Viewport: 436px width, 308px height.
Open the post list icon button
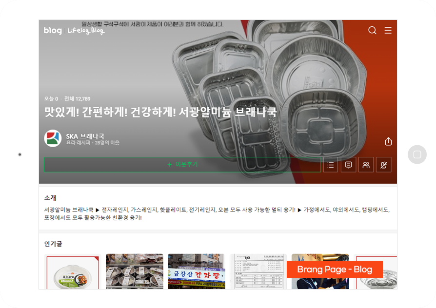point(330,165)
